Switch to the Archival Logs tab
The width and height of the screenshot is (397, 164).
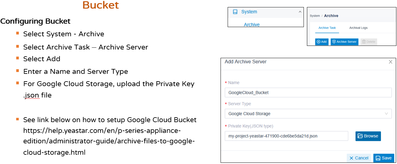click(x=358, y=28)
